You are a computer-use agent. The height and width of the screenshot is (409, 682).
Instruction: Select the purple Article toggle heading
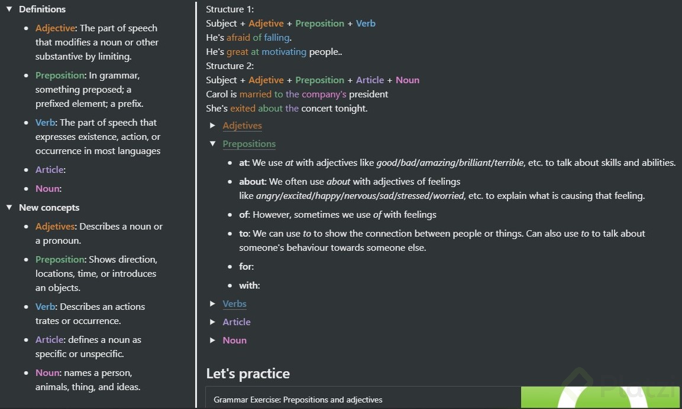point(237,322)
